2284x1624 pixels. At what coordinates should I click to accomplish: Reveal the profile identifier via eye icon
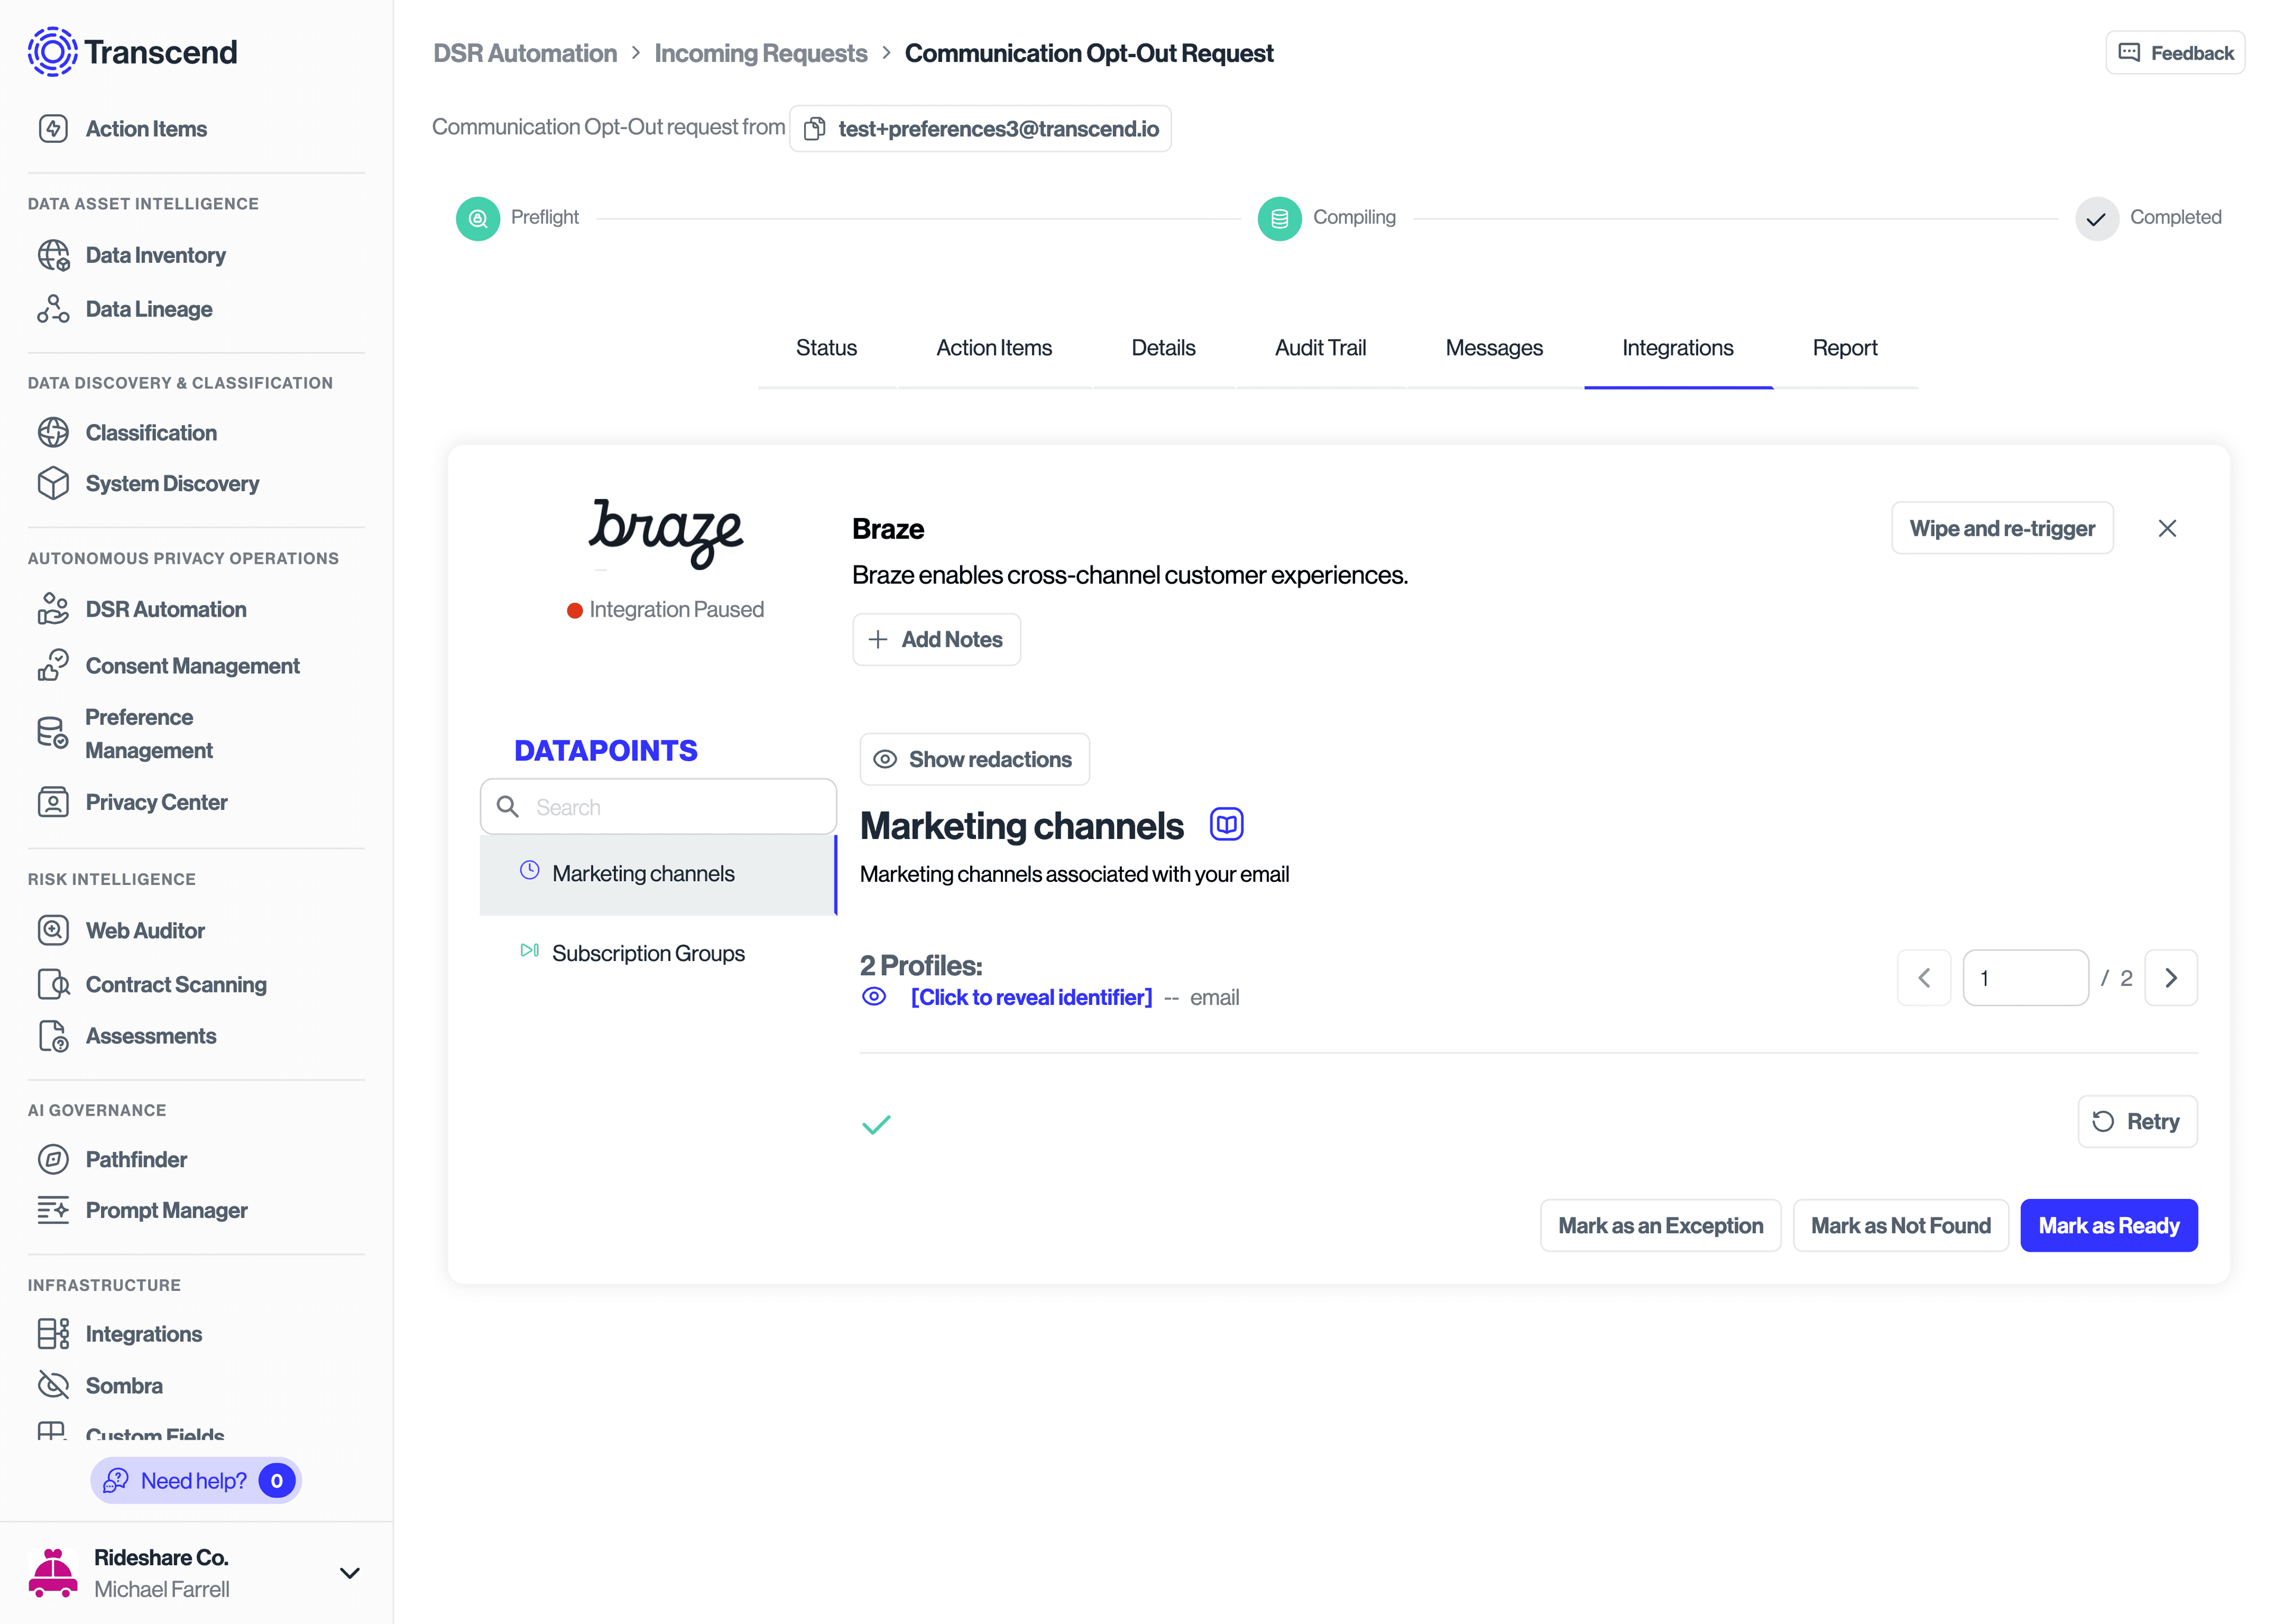pos(874,996)
